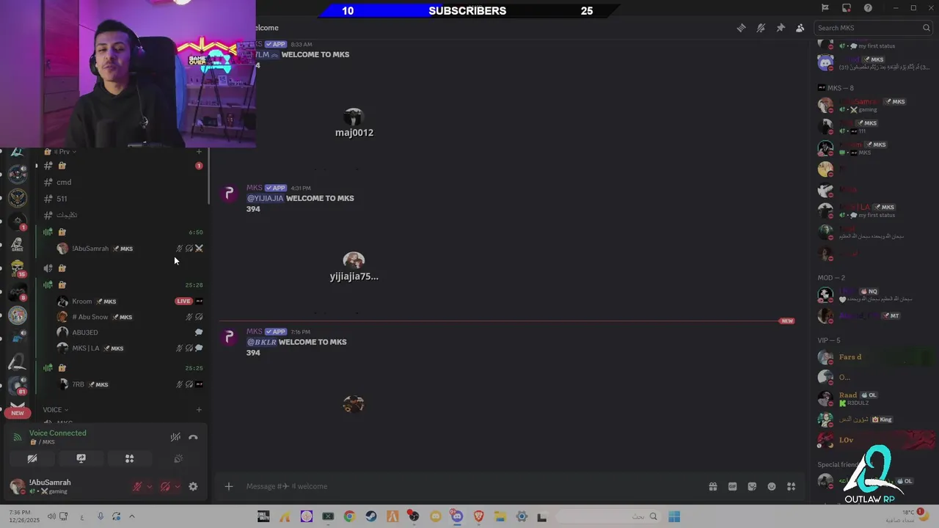Open the Discord help icon

(869, 8)
